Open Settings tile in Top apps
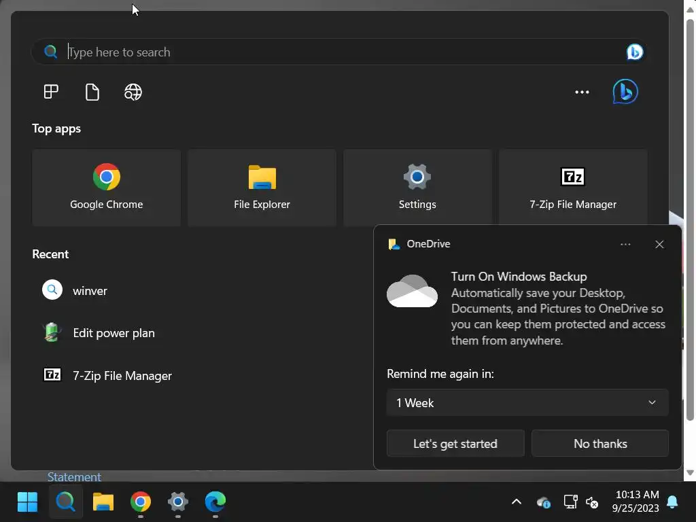 tap(417, 188)
